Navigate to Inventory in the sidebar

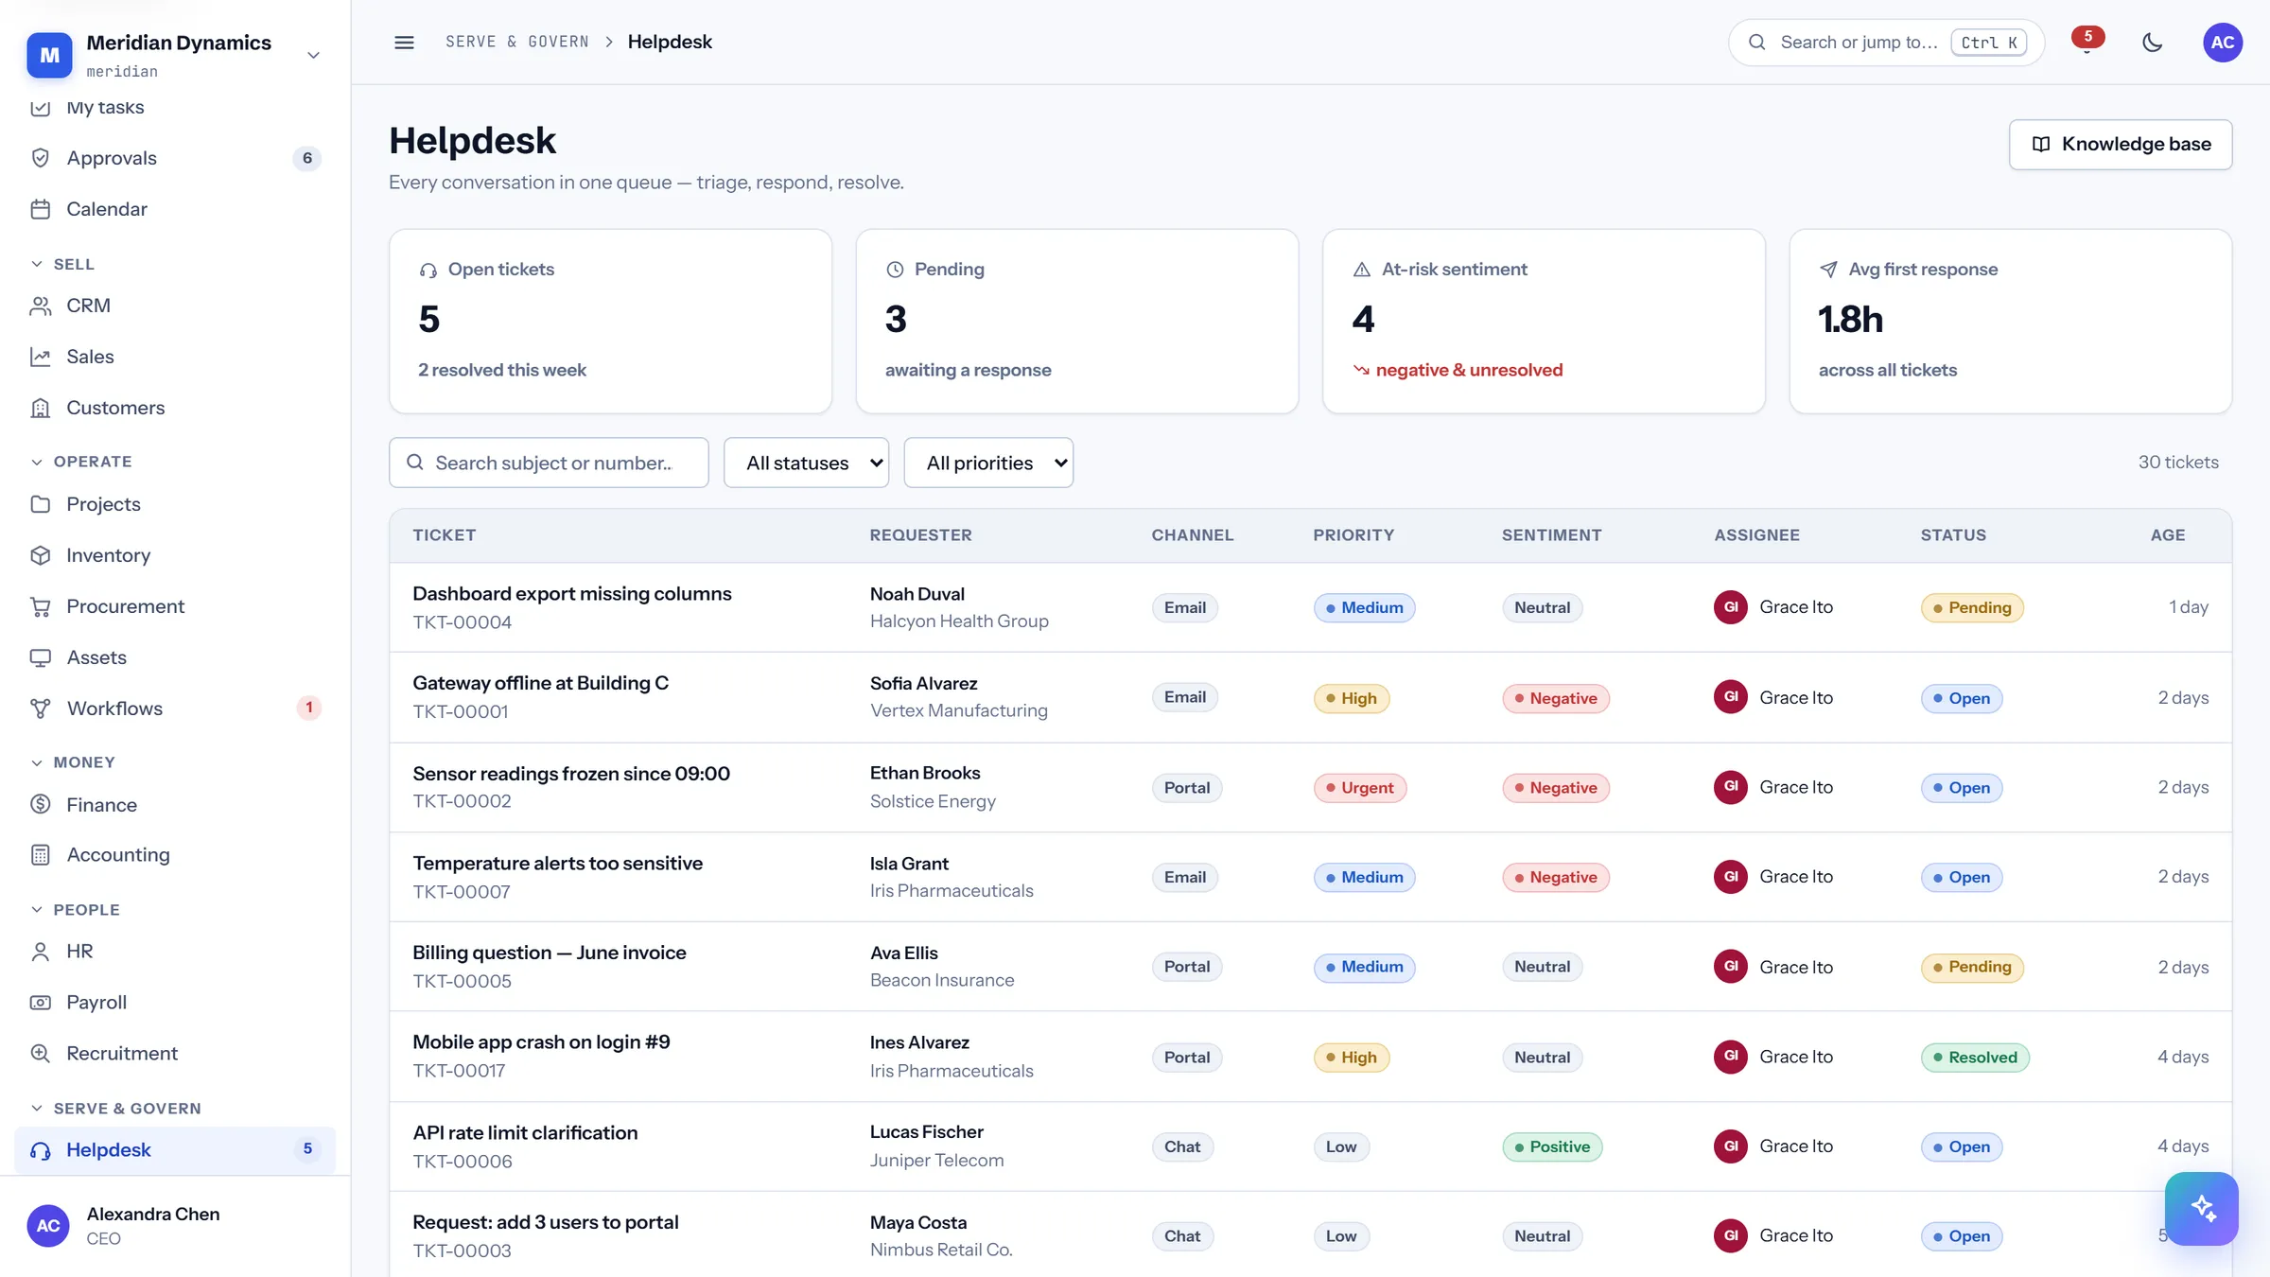(x=175, y=555)
